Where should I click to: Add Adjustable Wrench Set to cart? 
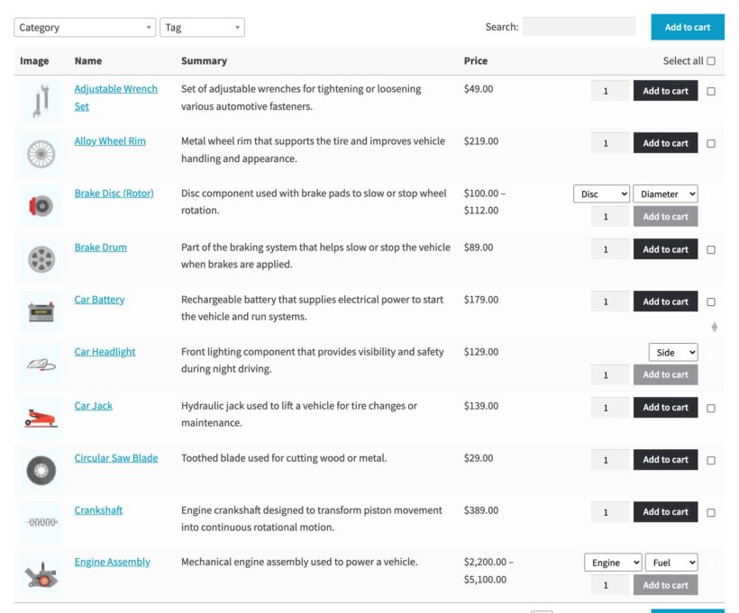pos(665,91)
